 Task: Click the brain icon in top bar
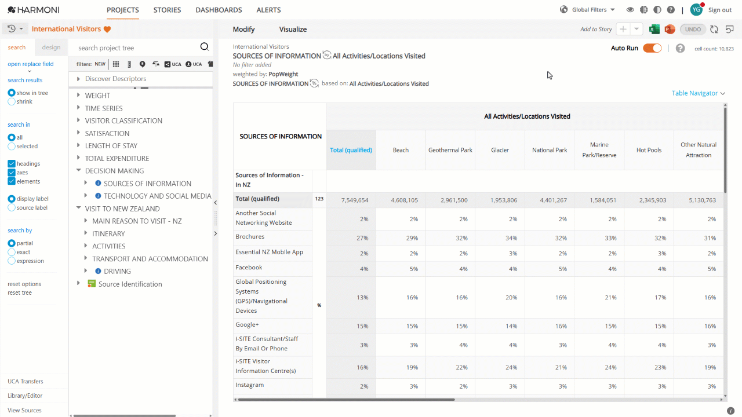(x=643, y=10)
